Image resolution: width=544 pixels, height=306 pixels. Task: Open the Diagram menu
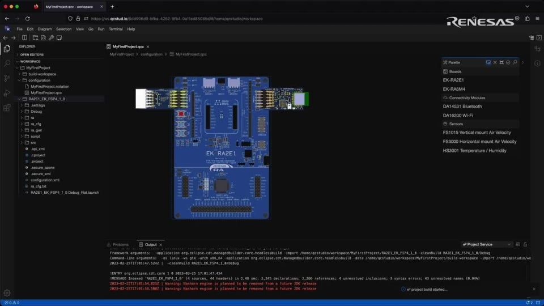44,29
